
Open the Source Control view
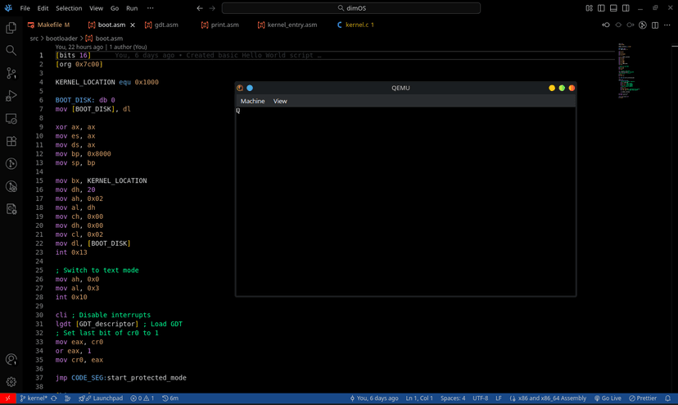click(11, 73)
